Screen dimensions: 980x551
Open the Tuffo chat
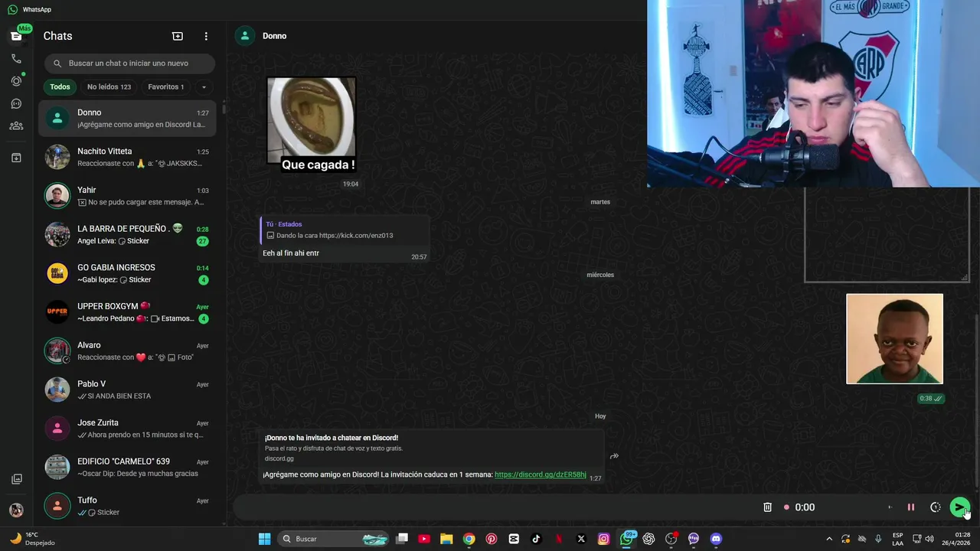point(127,506)
